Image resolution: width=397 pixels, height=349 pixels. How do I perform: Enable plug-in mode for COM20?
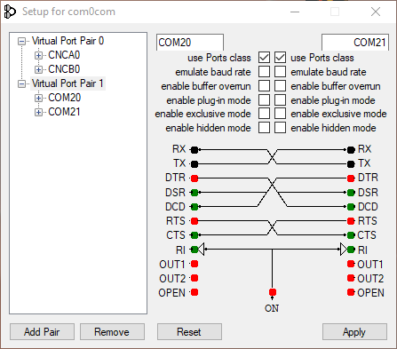[264, 100]
